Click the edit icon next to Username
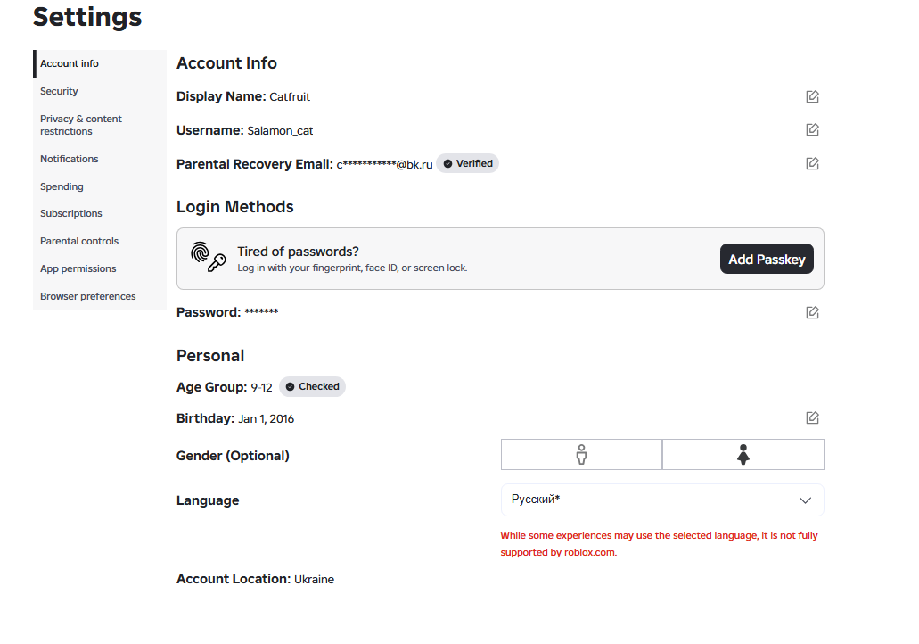Screen dimensions: 919x644 (812, 129)
